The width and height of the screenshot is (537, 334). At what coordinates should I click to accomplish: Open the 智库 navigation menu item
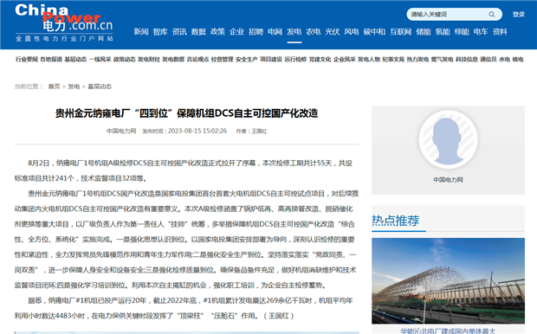pyautogui.click(x=160, y=32)
